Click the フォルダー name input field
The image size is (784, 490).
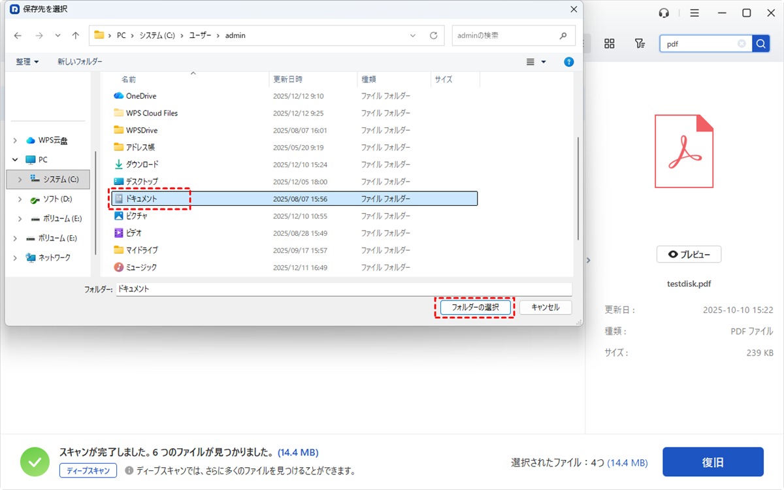click(x=343, y=289)
